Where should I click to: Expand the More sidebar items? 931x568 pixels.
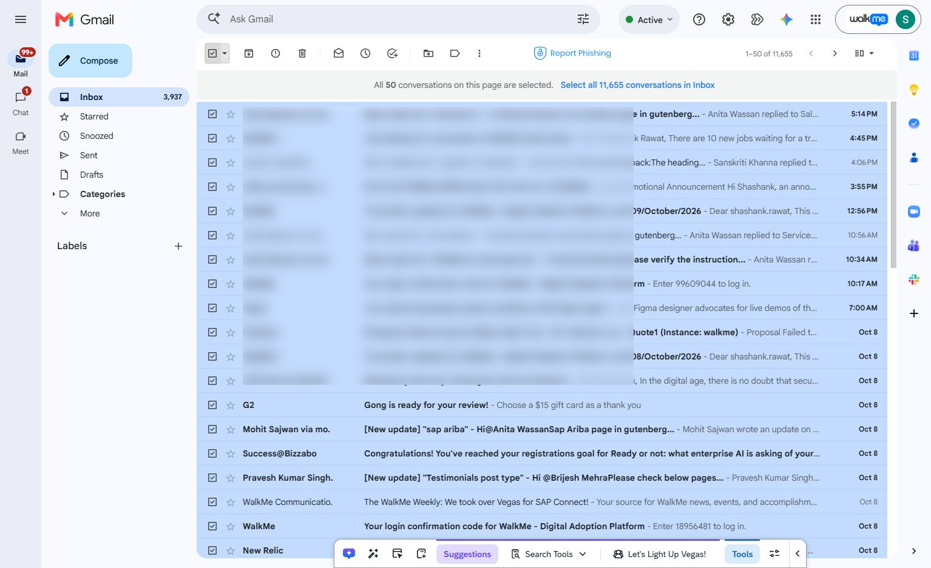click(90, 213)
